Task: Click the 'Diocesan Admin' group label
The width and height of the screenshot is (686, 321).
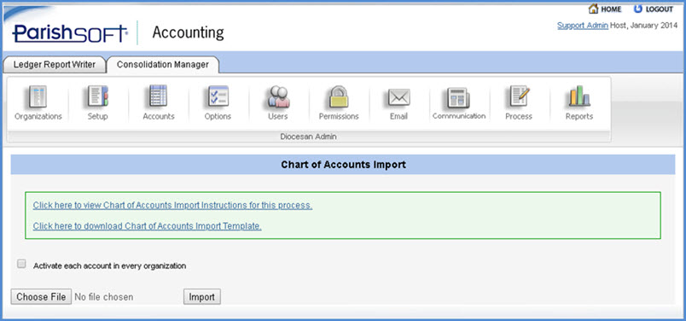Action: tap(308, 137)
